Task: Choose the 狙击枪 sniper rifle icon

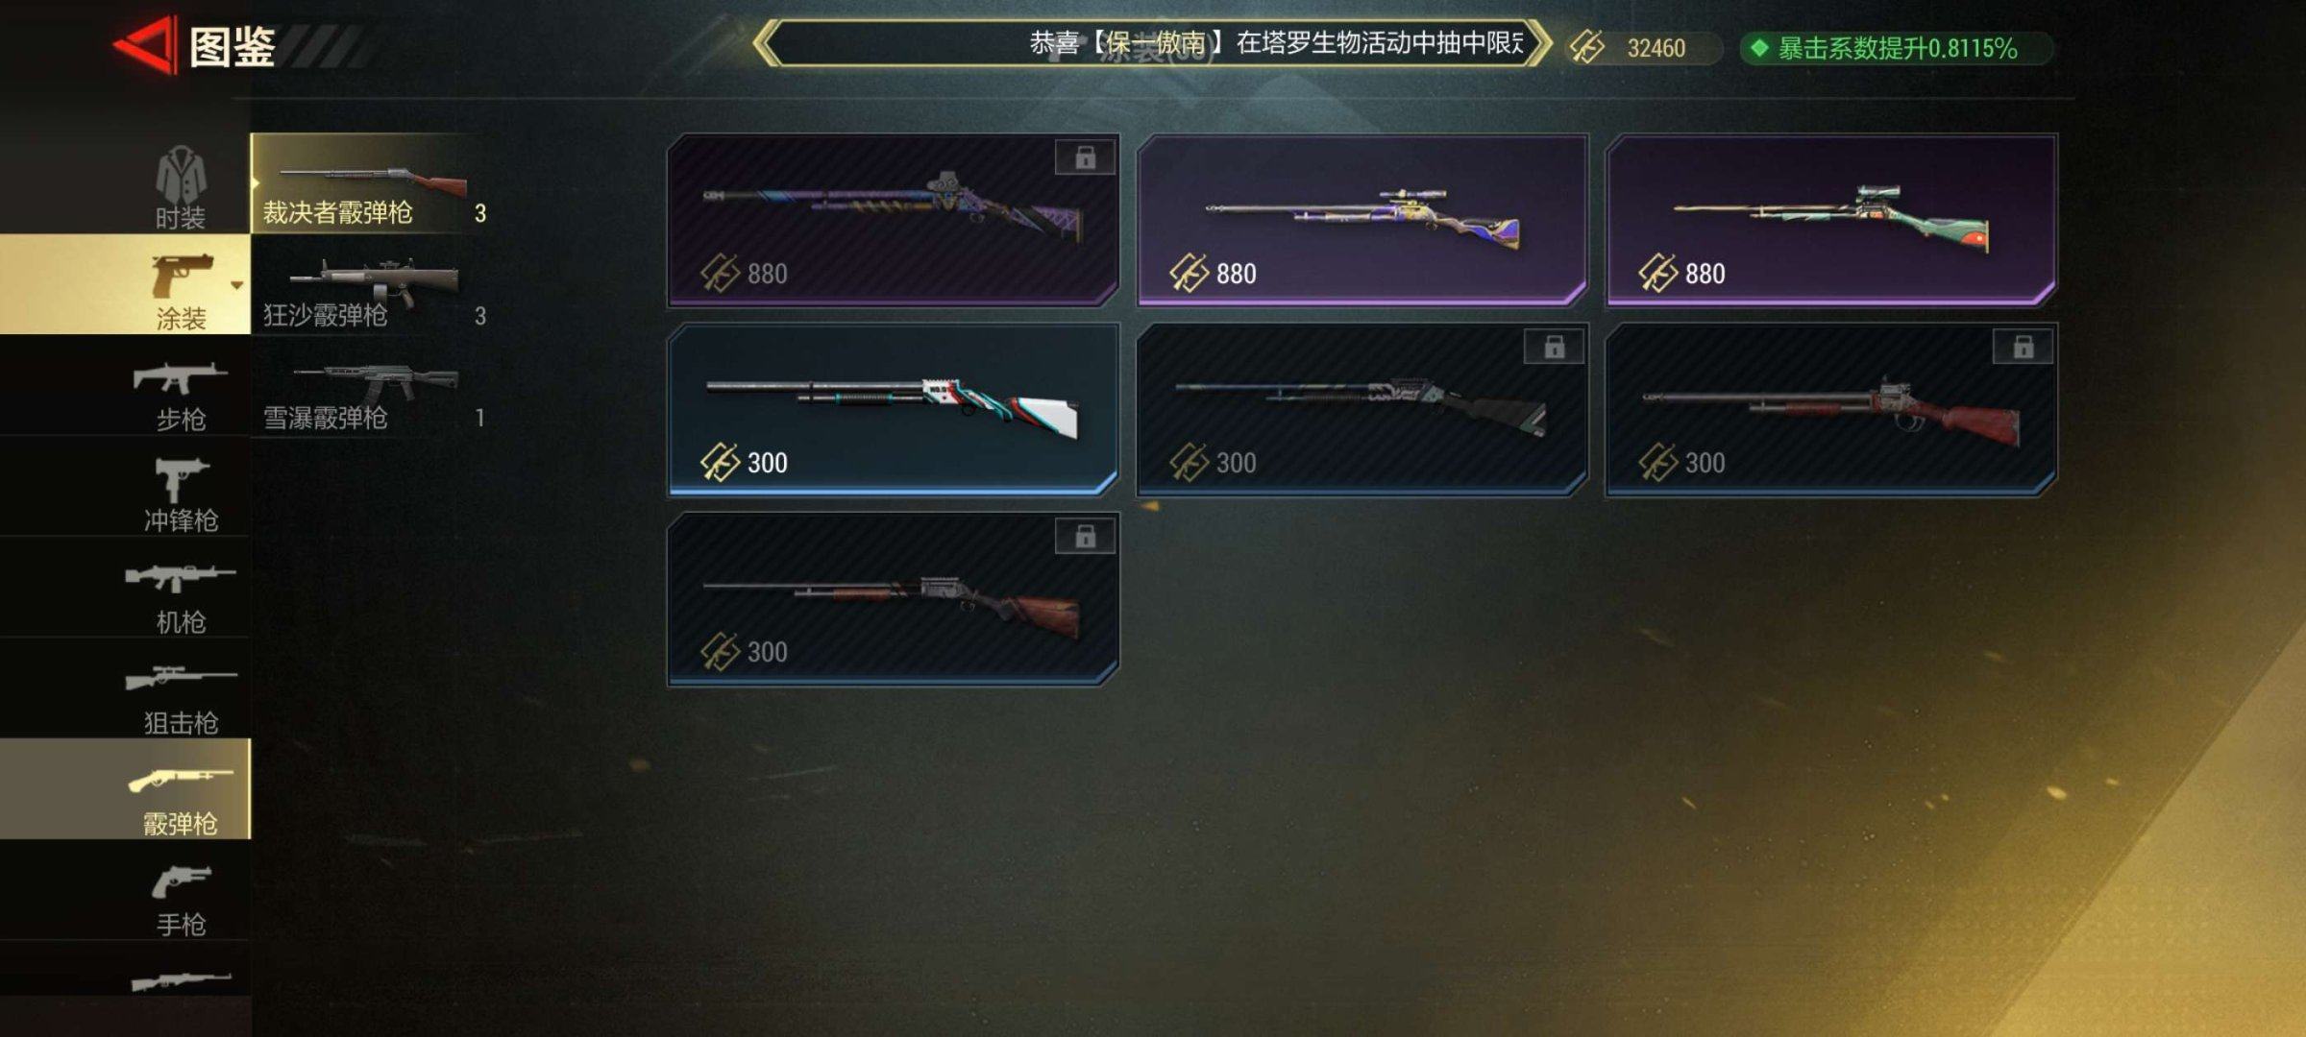Action: click(x=181, y=678)
